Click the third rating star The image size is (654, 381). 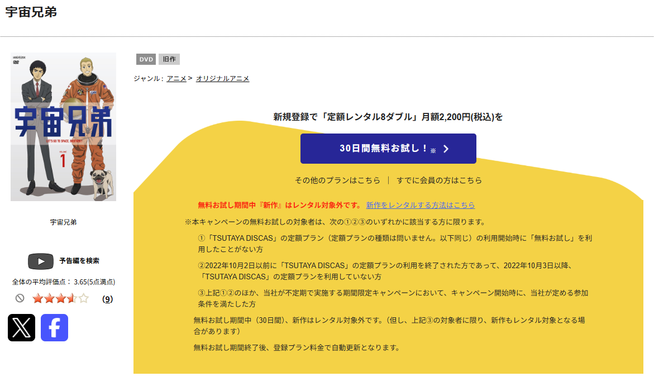60,298
